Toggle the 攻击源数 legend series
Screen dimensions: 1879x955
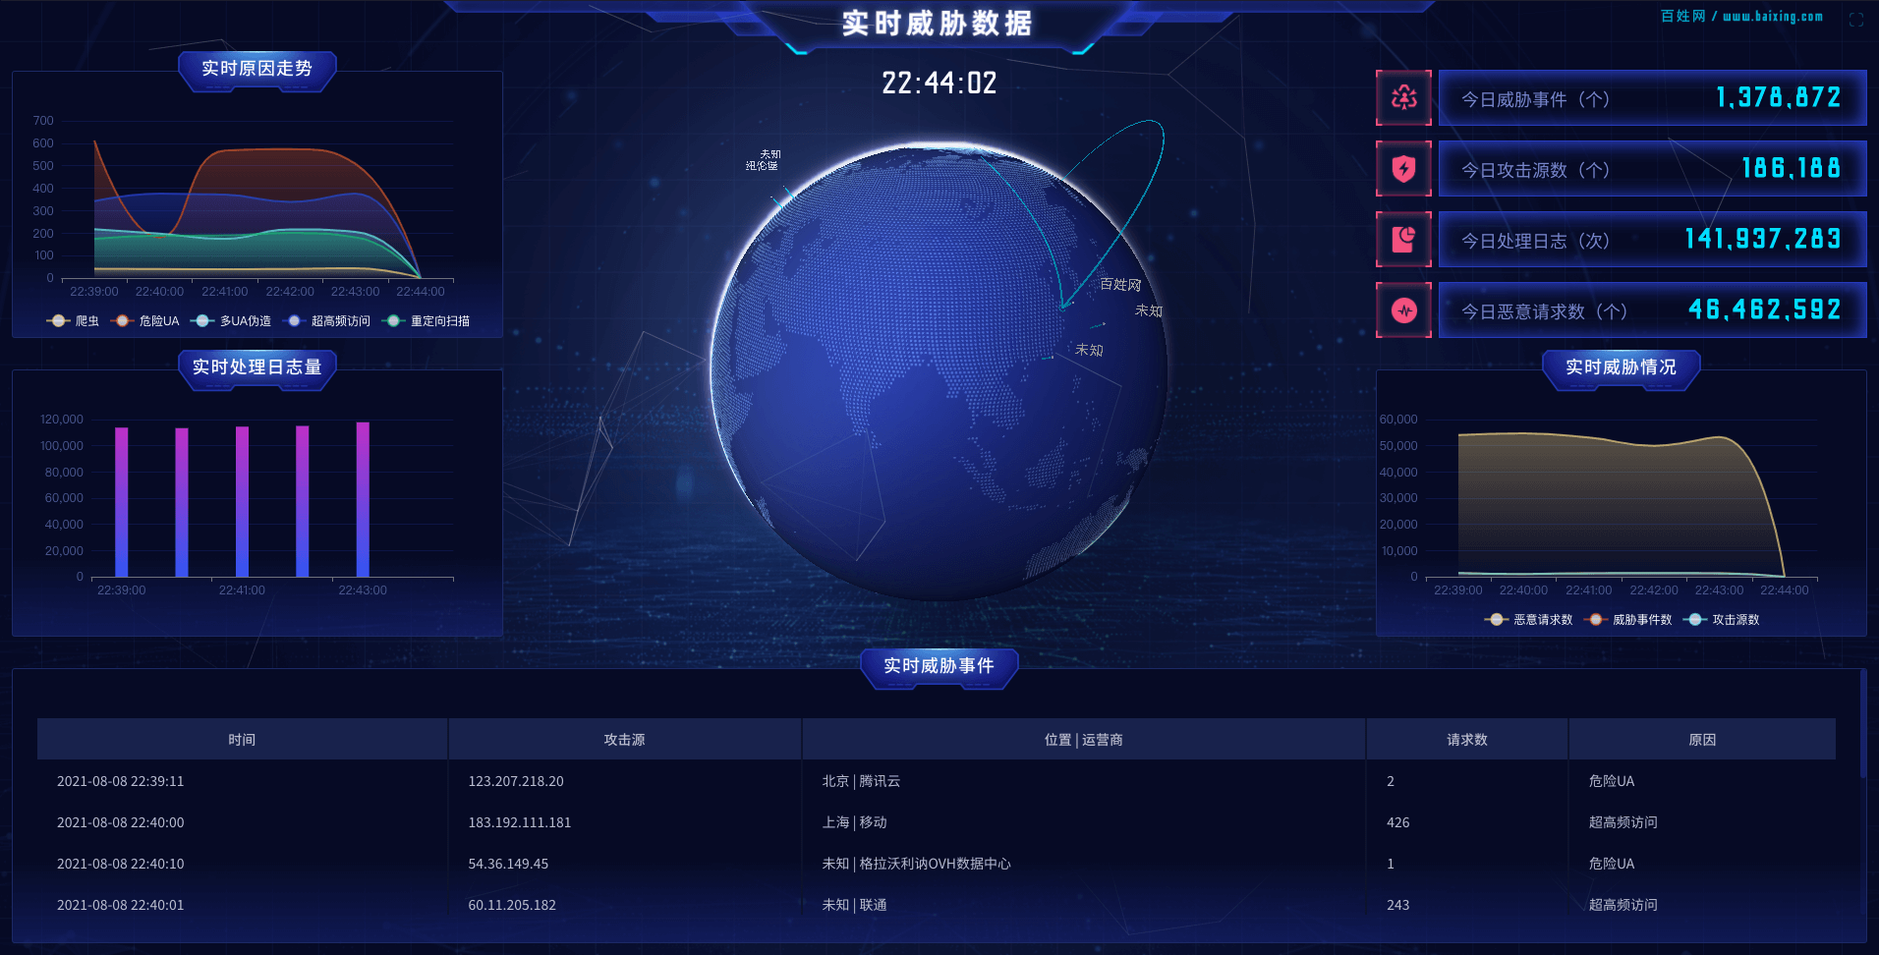click(x=1722, y=620)
